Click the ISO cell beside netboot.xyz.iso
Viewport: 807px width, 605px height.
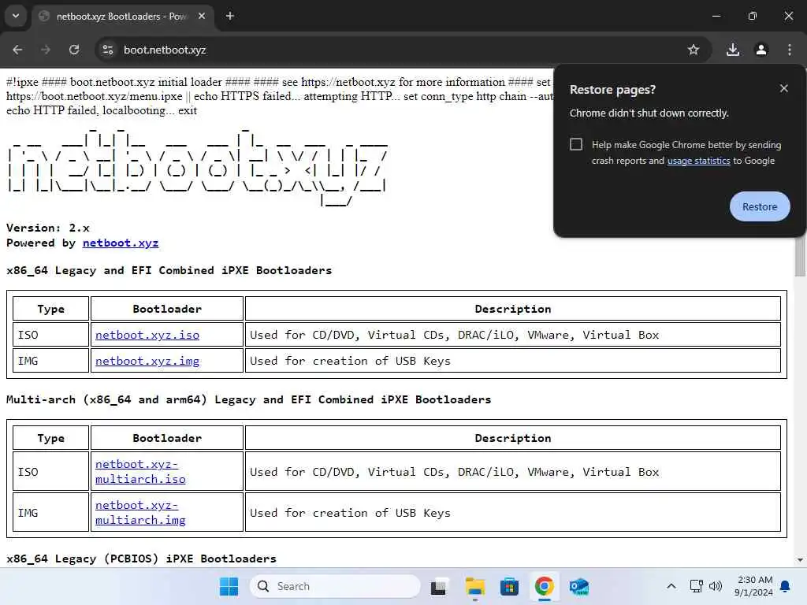(51, 335)
